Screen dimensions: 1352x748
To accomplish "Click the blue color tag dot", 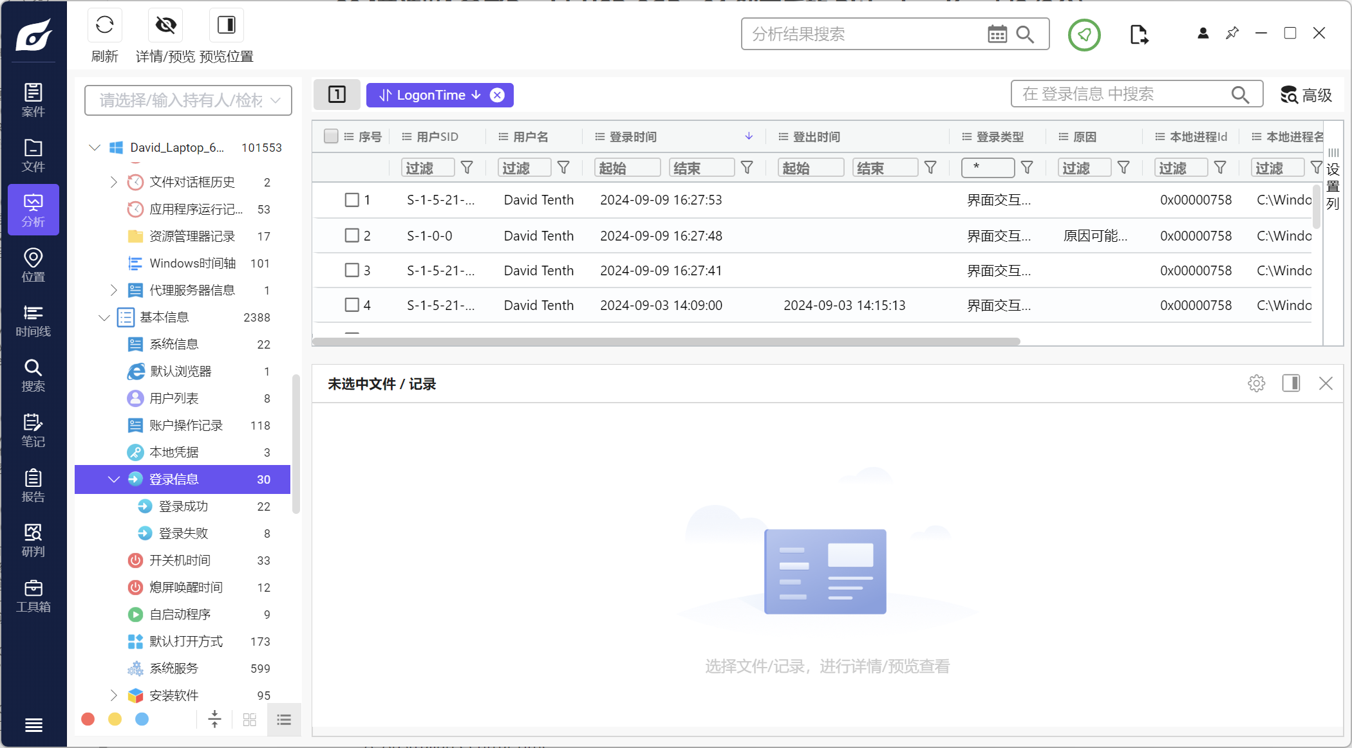I will [142, 719].
